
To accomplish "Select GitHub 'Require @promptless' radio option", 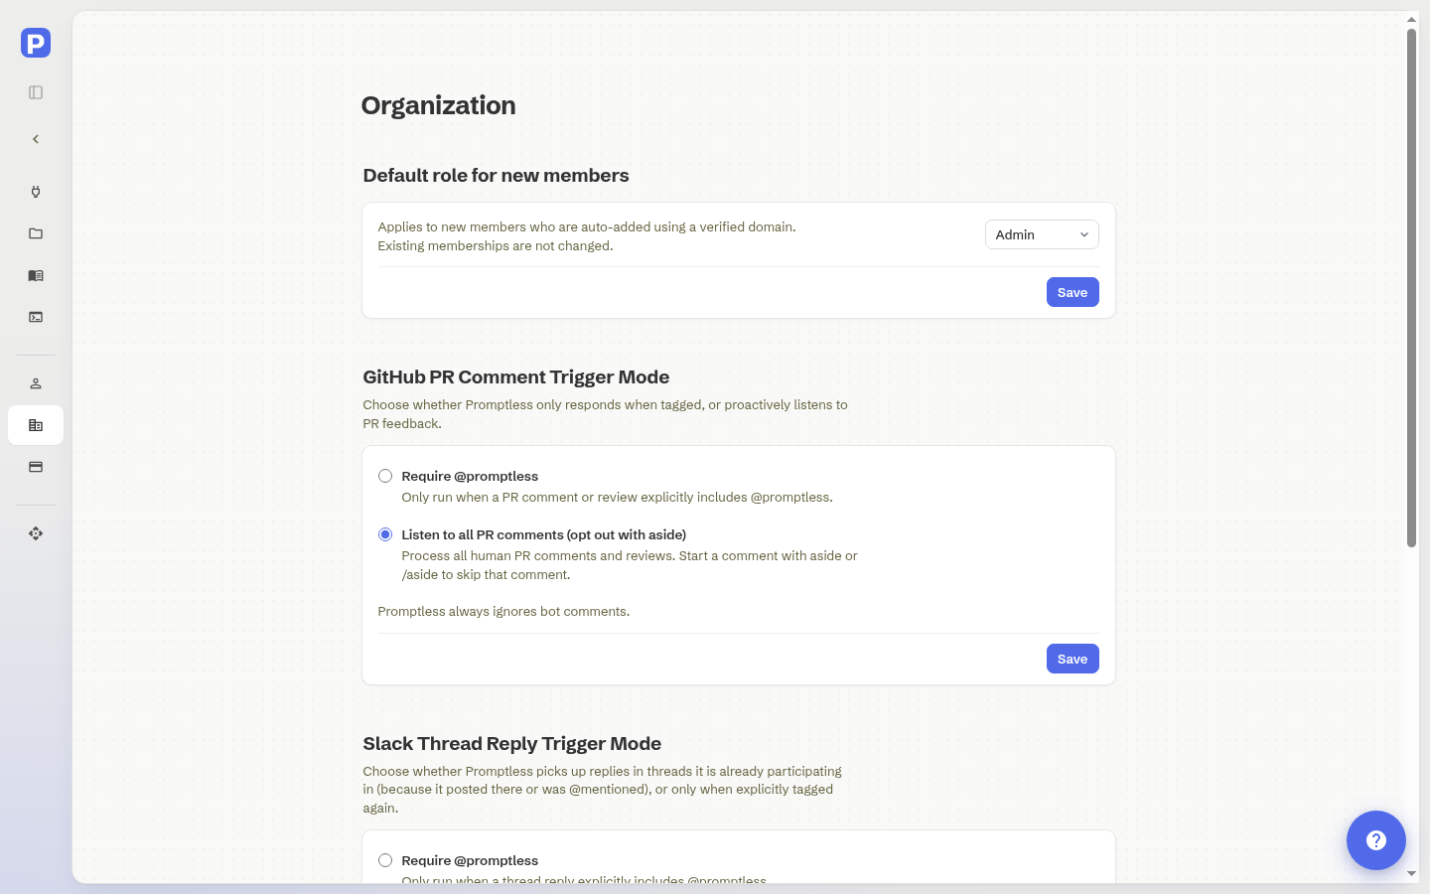I will click(385, 476).
